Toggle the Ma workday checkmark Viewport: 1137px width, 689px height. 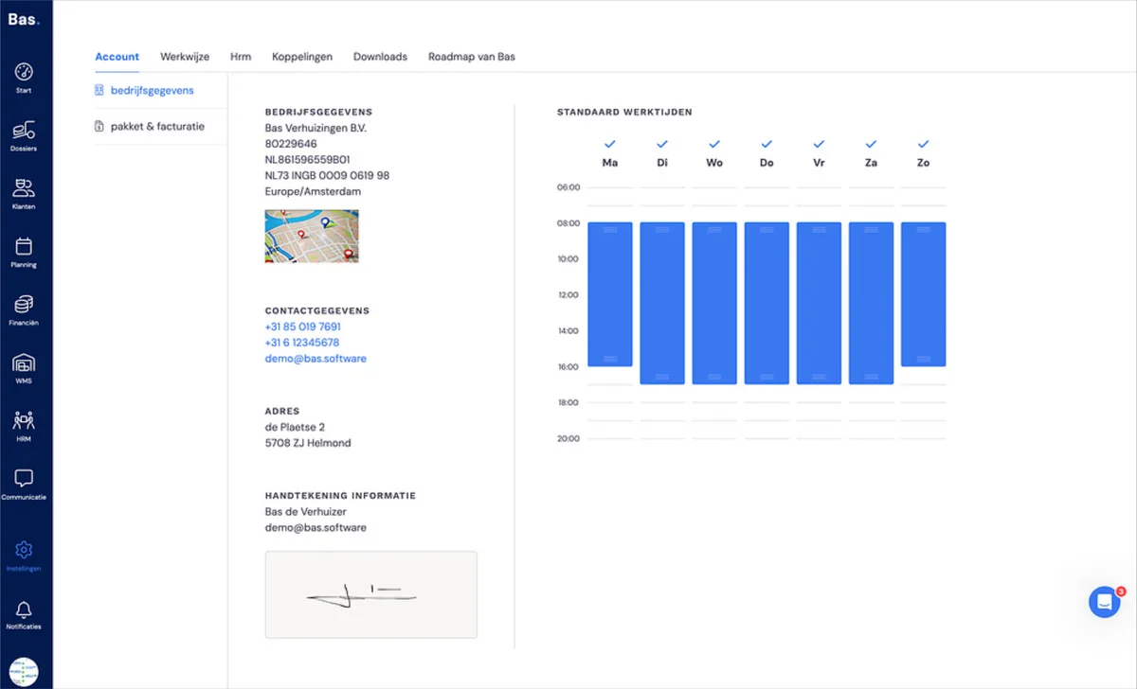pos(610,144)
